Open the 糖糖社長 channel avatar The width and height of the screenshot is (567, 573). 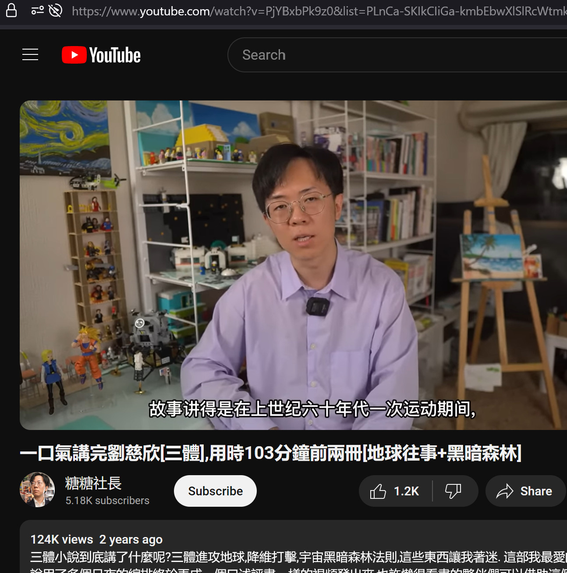[37, 490]
